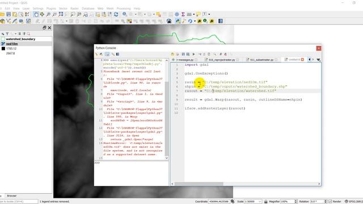Toggle the Show Editor console icon
The width and height of the screenshot is (363, 204).
[107, 54]
